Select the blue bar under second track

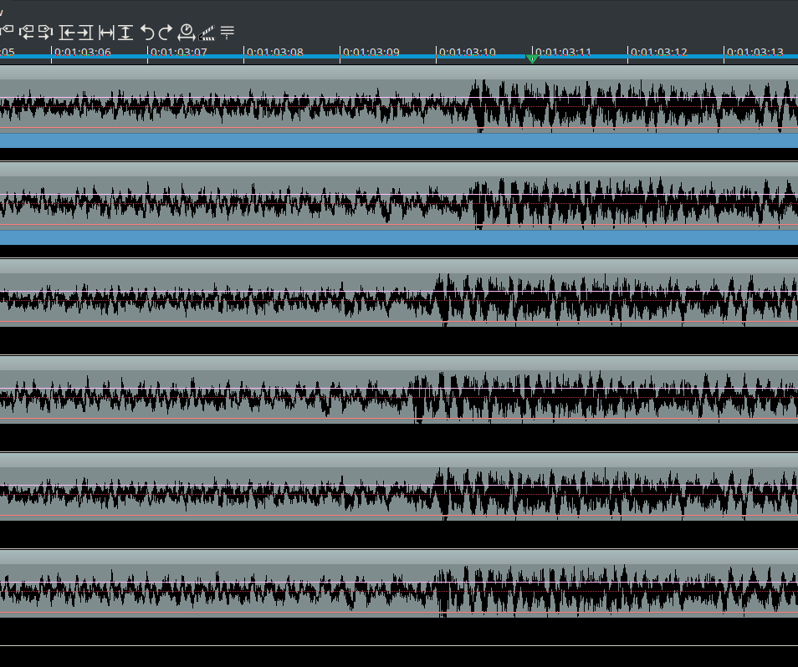[x=399, y=237]
